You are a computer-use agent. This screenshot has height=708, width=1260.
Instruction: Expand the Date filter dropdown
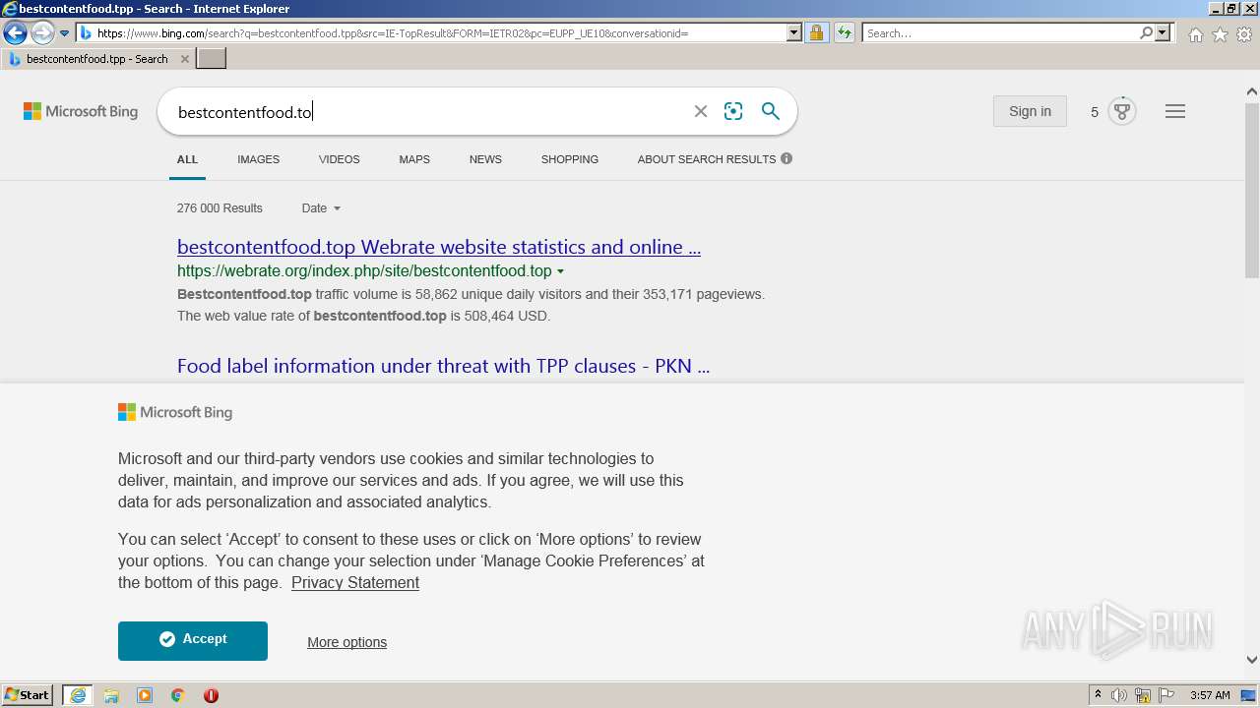[x=321, y=208]
